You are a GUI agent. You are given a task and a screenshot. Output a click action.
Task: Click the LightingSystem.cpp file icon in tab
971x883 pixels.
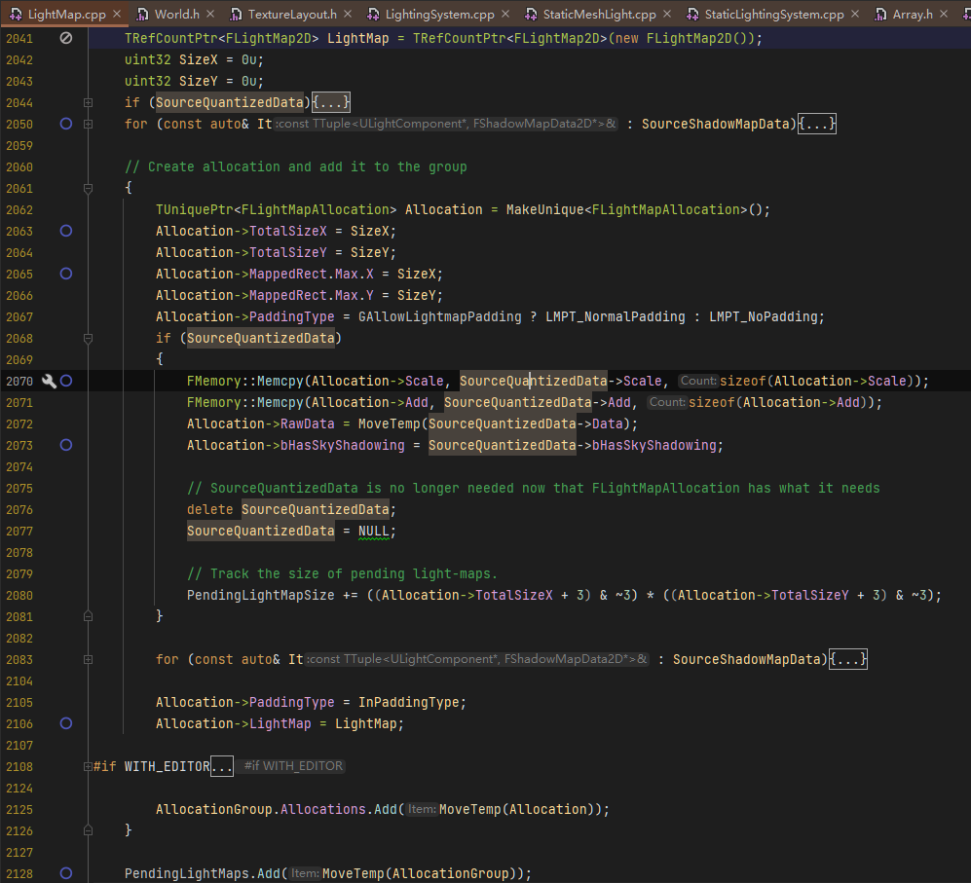[x=373, y=14]
